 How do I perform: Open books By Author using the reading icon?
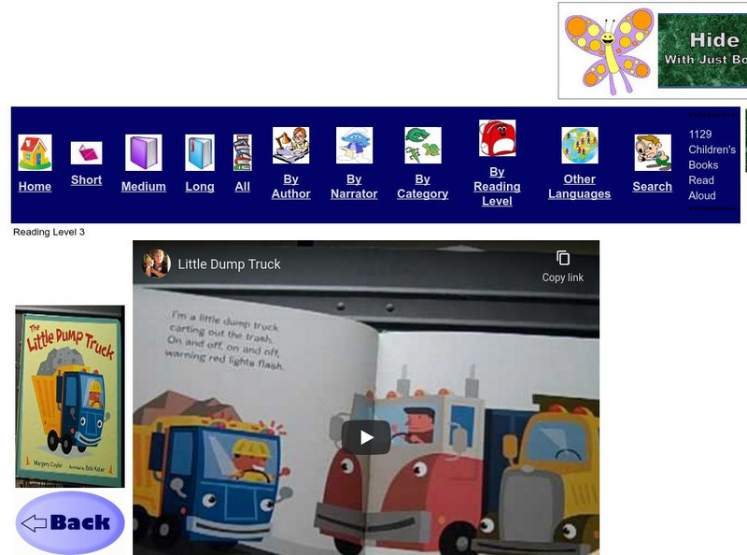(x=289, y=145)
